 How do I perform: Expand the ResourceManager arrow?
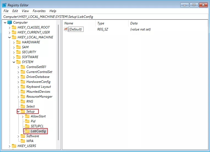pos(18,97)
